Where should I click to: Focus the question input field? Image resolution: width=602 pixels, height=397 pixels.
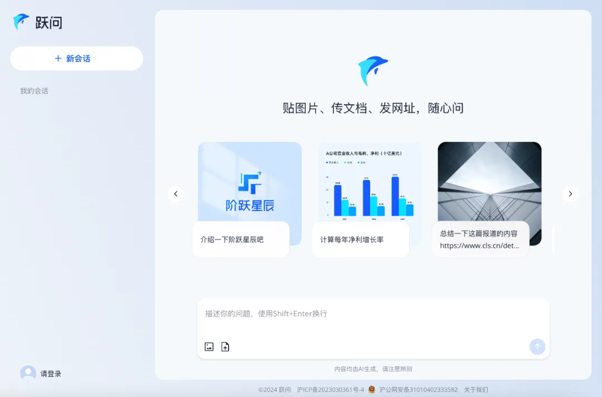tap(373, 314)
